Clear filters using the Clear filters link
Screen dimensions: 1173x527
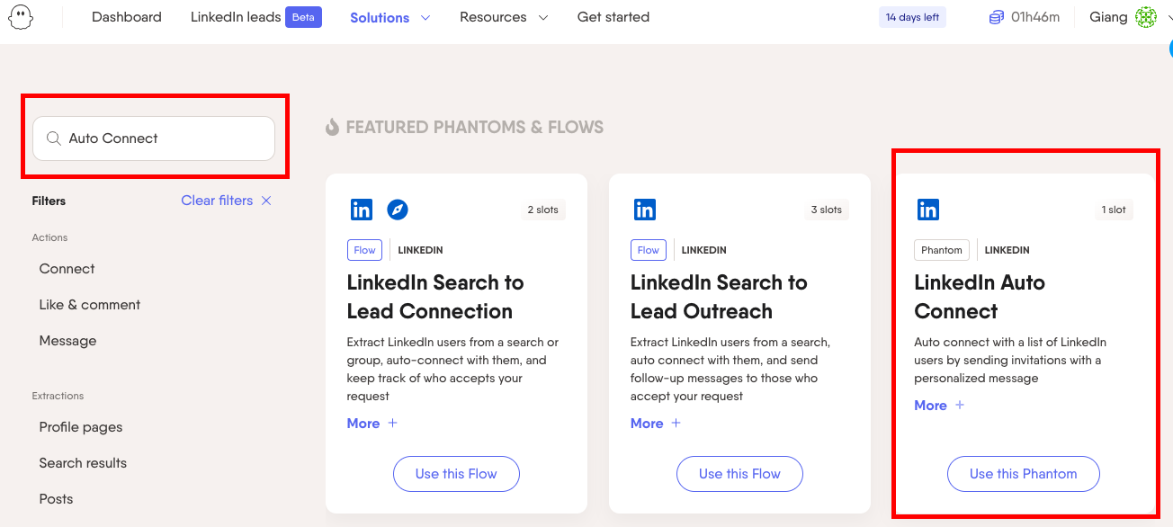click(x=226, y=201)
